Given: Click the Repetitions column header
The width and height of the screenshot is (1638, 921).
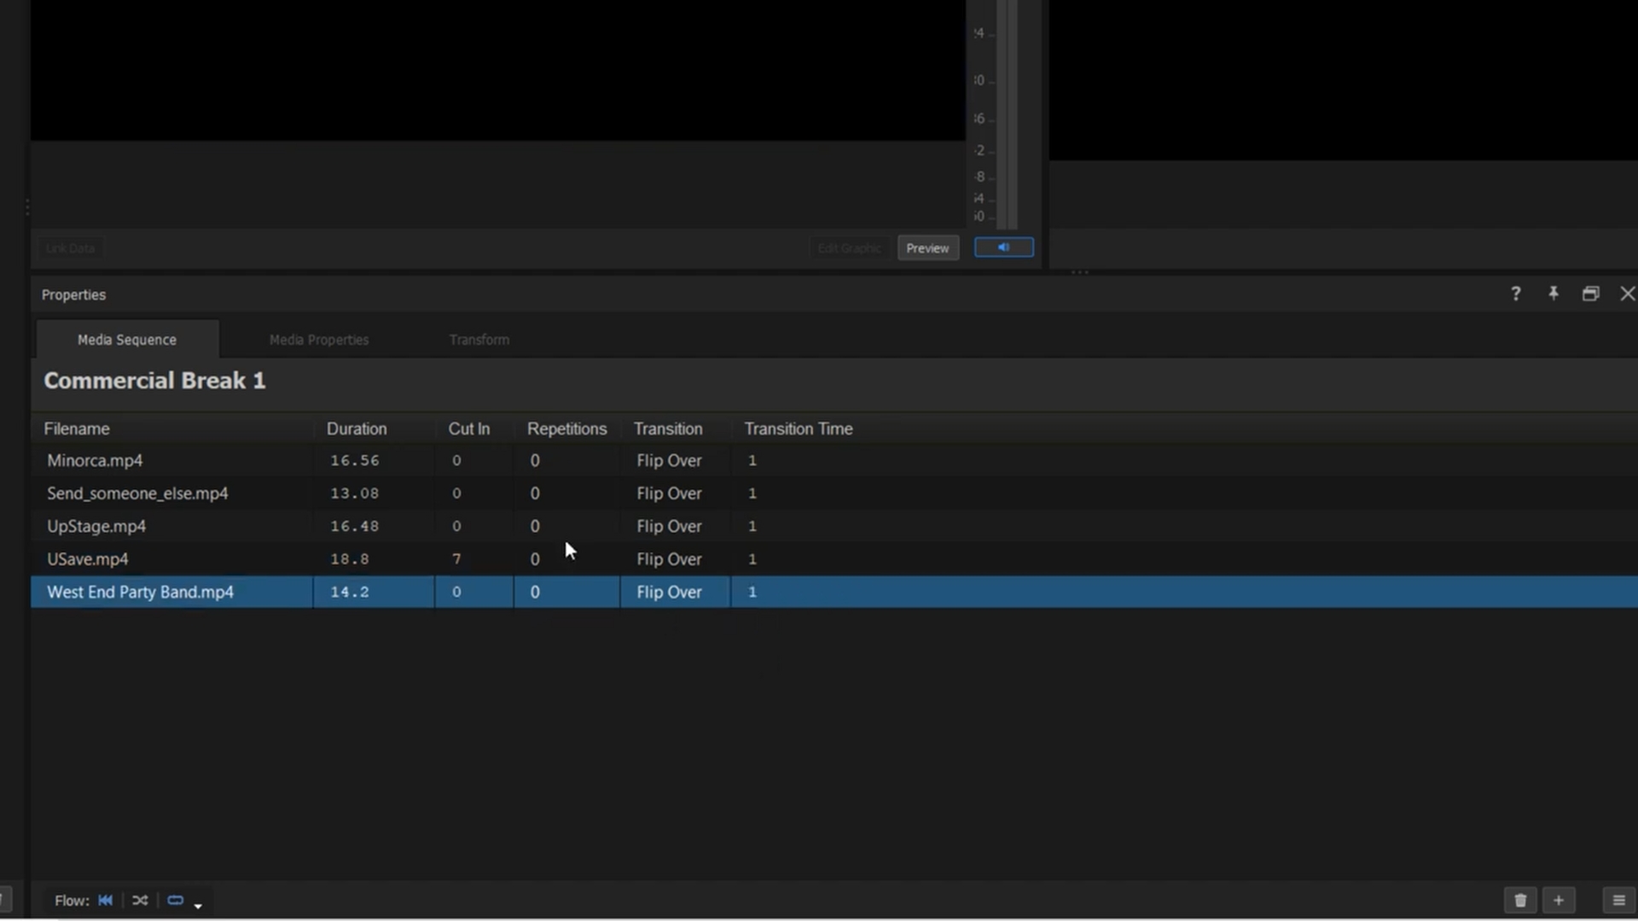Looking at the screenshot, I should click(x=567, y=429).
